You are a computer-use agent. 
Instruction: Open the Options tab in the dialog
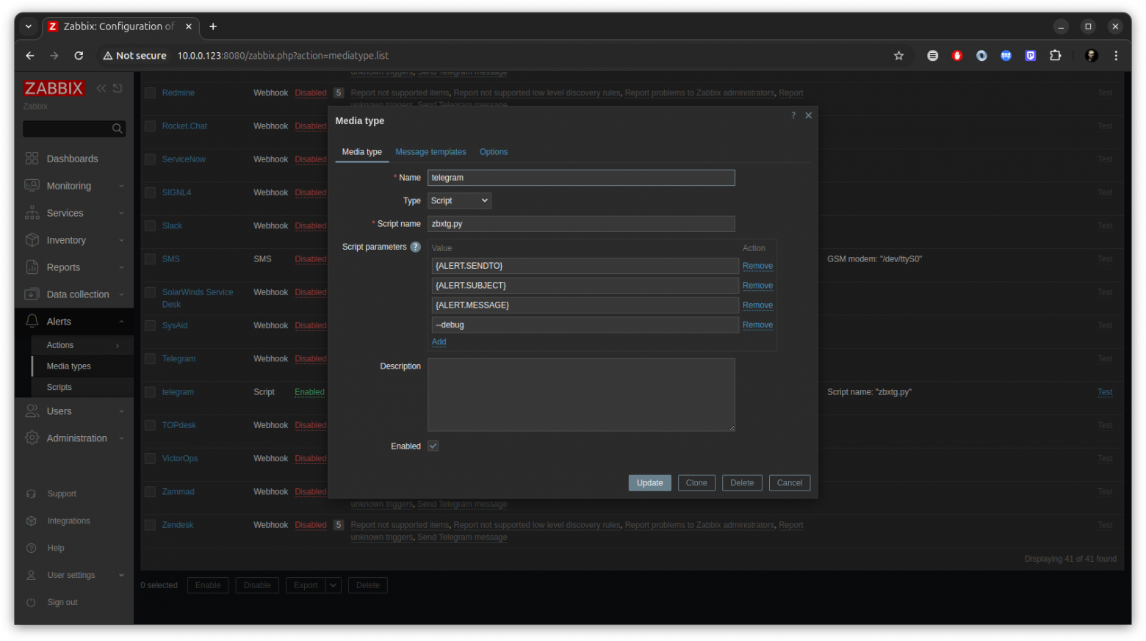(x=493, y=152)
